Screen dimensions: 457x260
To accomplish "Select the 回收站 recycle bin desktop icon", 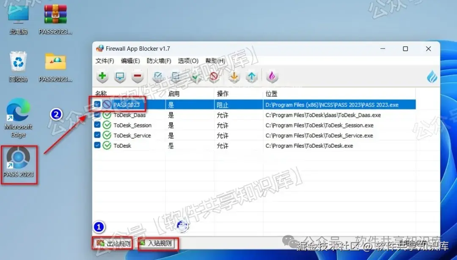I will pyautogui.click(x=18, y=67).
